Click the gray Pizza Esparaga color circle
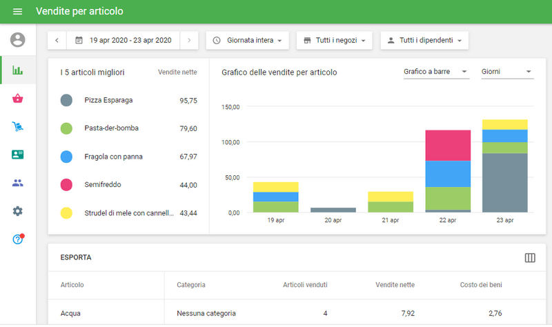The width and height of the screenshot is (552, 327). pos(67,100)
